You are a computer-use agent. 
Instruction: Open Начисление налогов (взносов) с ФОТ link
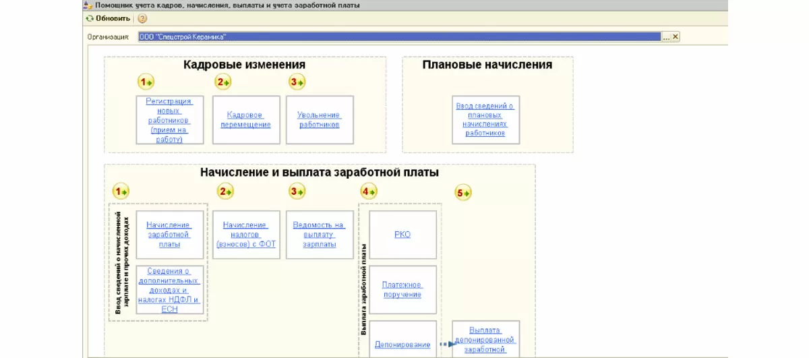click(246, 235)
